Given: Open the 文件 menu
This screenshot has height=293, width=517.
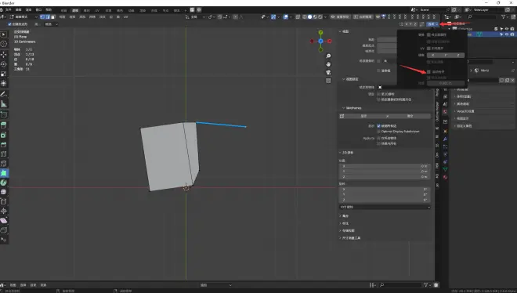Looking at the screenshot, I should (9, 10).
